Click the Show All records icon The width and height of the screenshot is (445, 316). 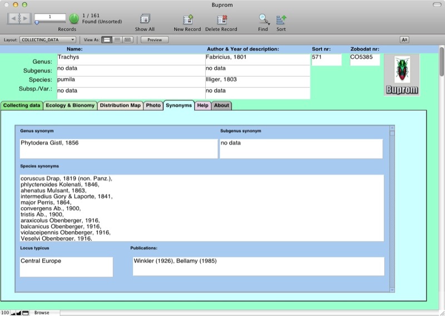coord(145,19)
